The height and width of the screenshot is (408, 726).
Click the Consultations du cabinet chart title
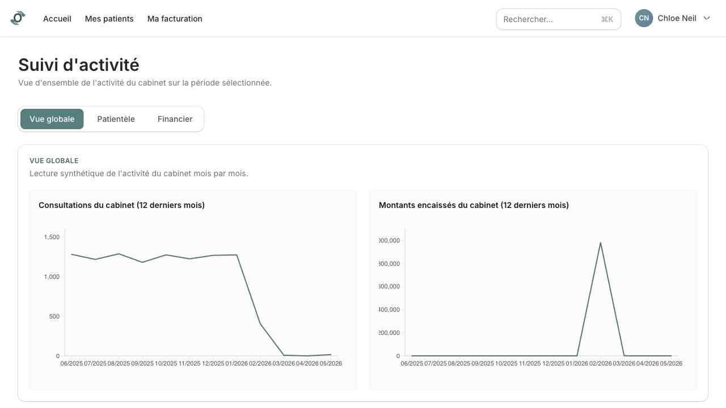click(x=121, y=205)
